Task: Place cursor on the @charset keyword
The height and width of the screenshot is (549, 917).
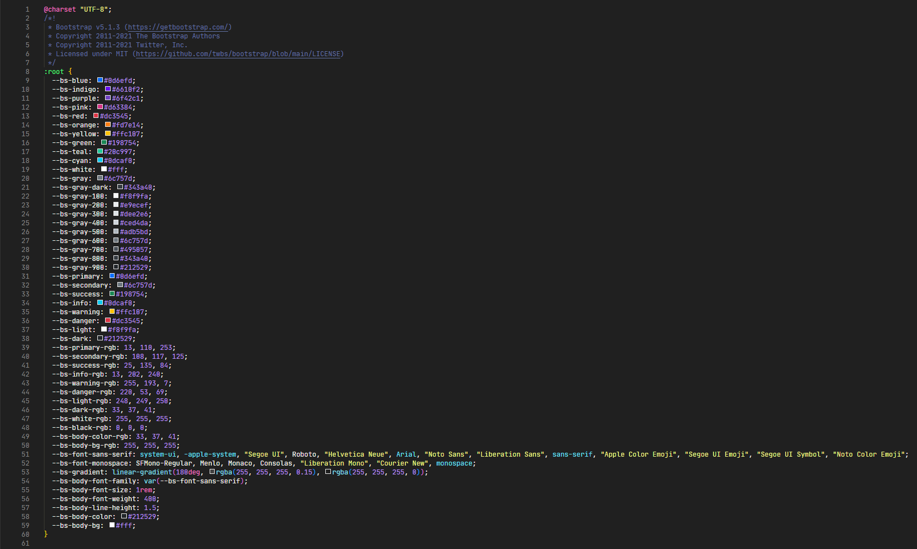Action: (60, 9)
